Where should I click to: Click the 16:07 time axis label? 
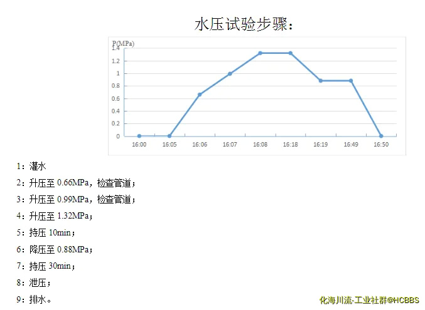[x=230, y=145]
